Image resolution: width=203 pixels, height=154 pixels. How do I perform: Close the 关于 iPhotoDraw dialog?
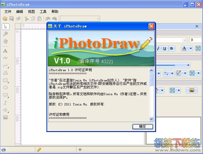151,26
